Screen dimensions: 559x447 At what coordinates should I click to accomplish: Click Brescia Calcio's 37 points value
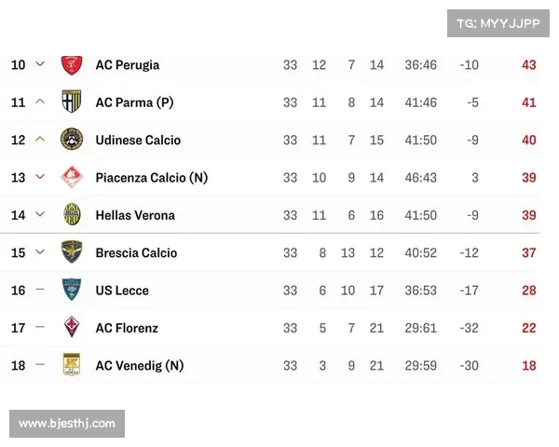(528, 253)
